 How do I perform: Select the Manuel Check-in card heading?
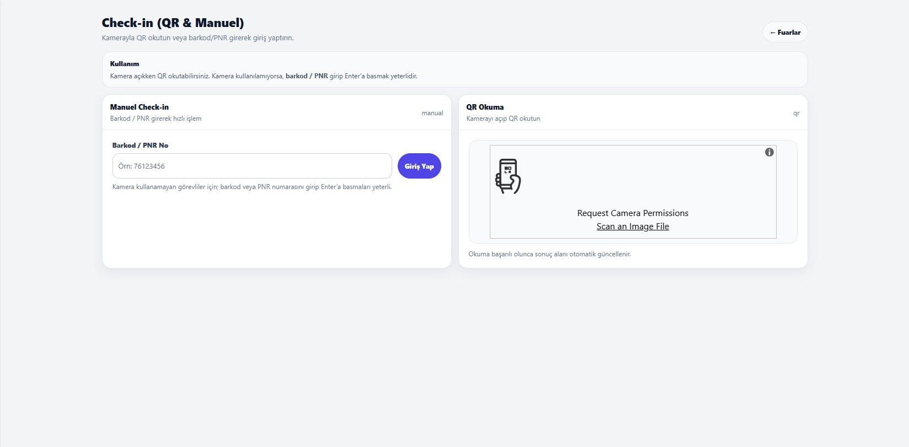(140, 107)
